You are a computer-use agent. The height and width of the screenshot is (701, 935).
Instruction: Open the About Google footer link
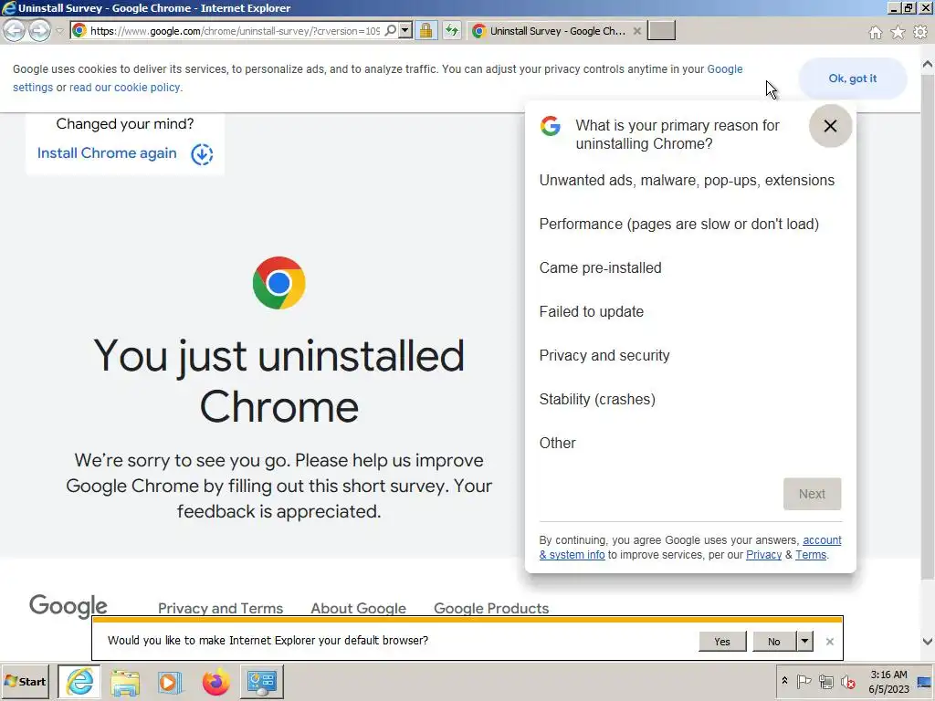point(358,608)
